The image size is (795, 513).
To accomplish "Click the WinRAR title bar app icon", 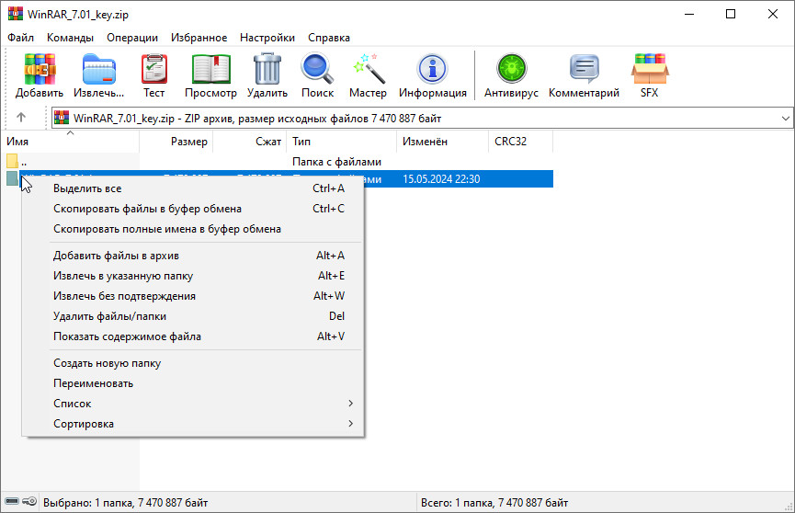I will click(x=16, y=14).
